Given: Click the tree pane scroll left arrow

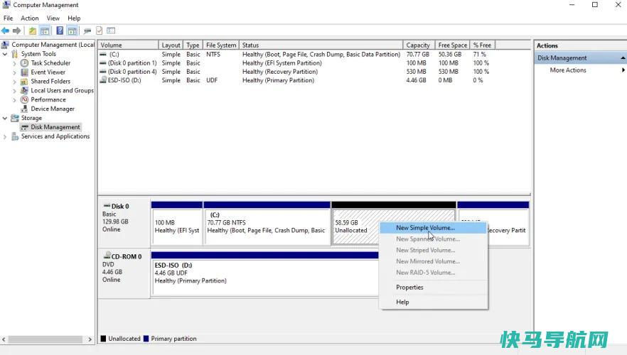Looking at the screenshot, I should point(4,339).
